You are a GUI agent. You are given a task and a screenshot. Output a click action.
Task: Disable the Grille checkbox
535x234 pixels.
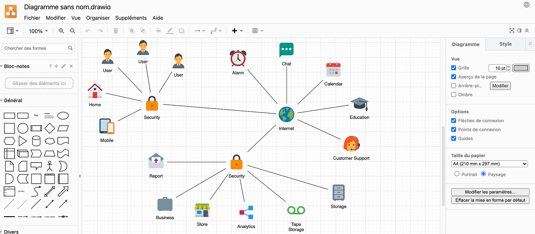pyautogui.click(x=454, y=68)
